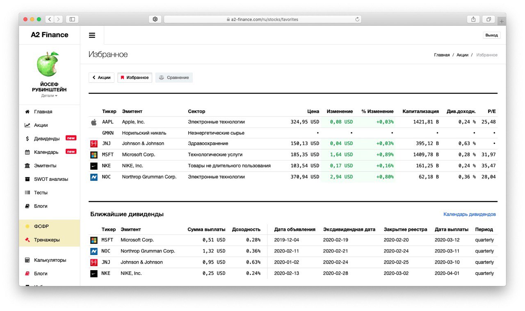This screenshot has width=525, height=311.
Task: Click Northrop Grumman logo in dividends table
Action: click(x=94, y=251)
